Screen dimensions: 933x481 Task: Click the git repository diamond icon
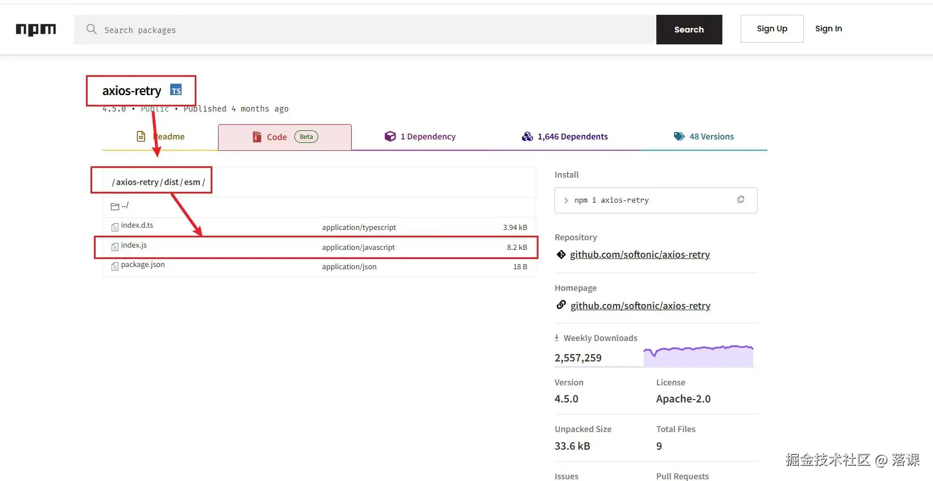[x=561, y=254]
